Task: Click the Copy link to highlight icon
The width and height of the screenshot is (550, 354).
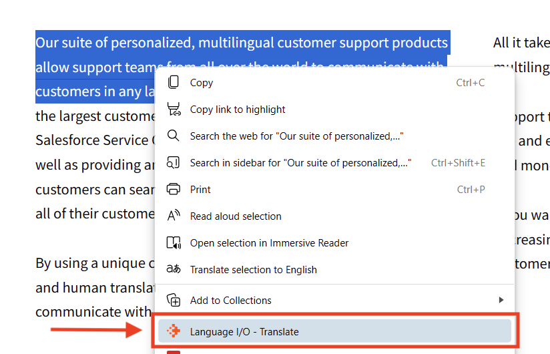Action: pos(174,109)
